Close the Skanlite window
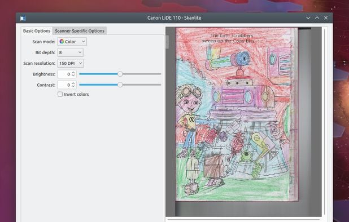 tap(326, 18)
